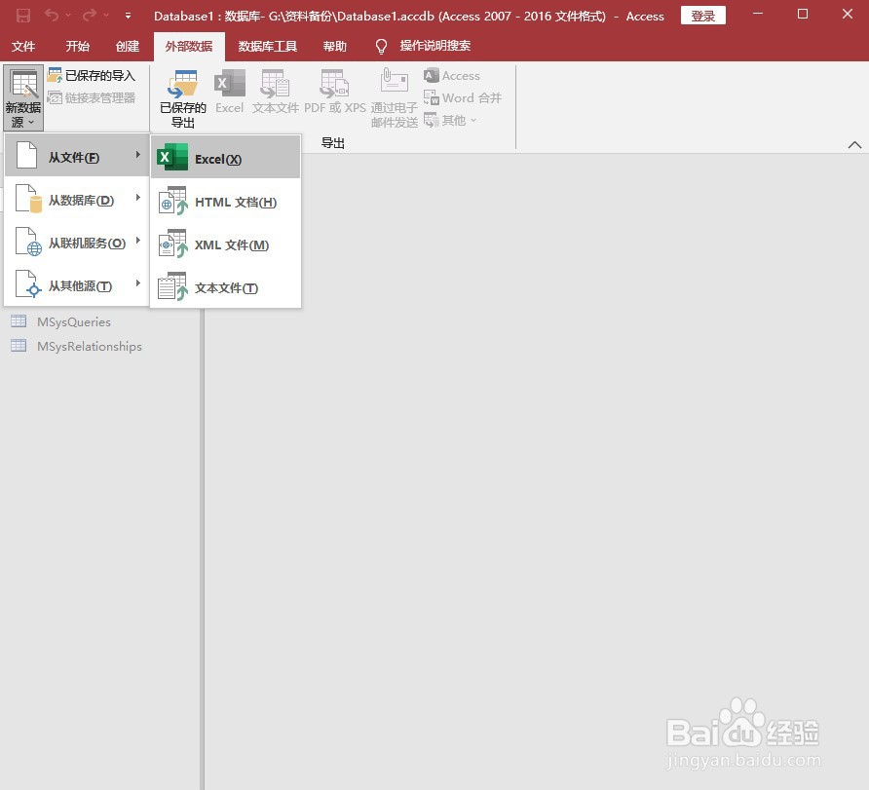Expand the 从联机服务(O) submenu
Image resolution: width=869 pixels, height=790 pixels.
[77, 243]
